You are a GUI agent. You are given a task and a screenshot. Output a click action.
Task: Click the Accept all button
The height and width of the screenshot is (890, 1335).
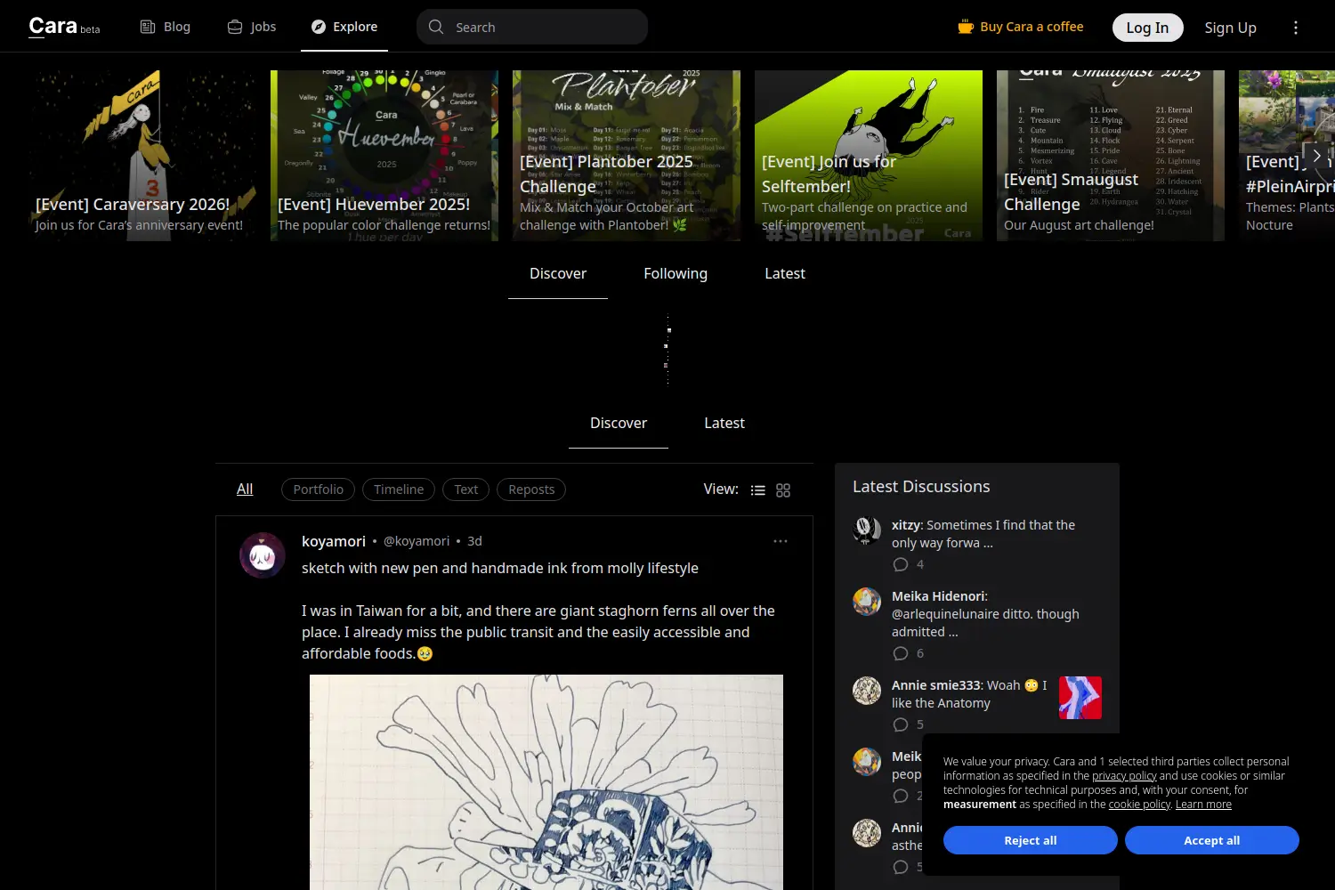pos(1212,840)
